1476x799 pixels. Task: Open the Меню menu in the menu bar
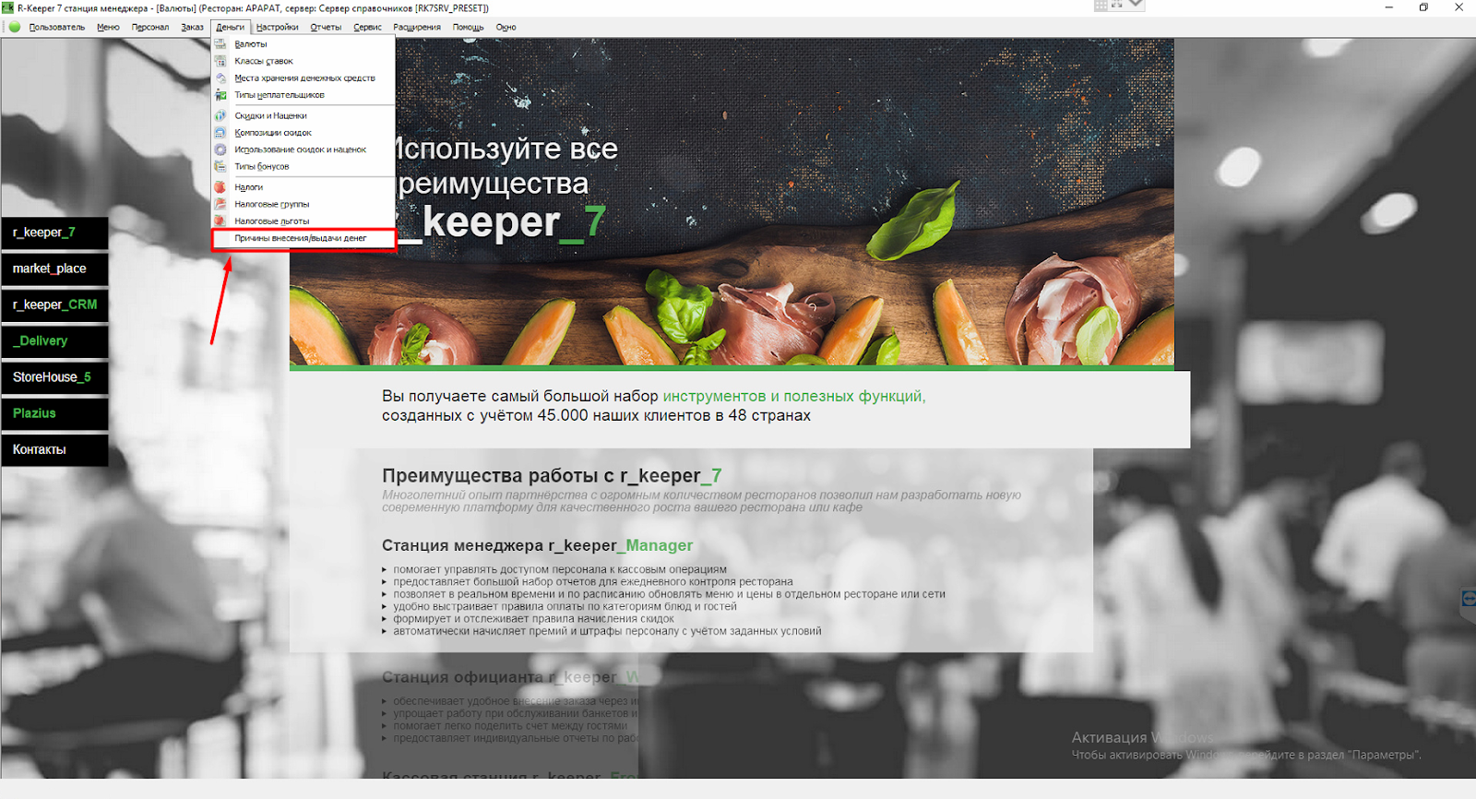click(x=109, y=28)
